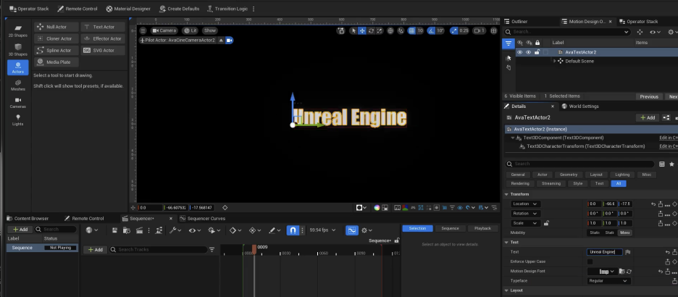Select the 3D Shapes category

[17, 50]
